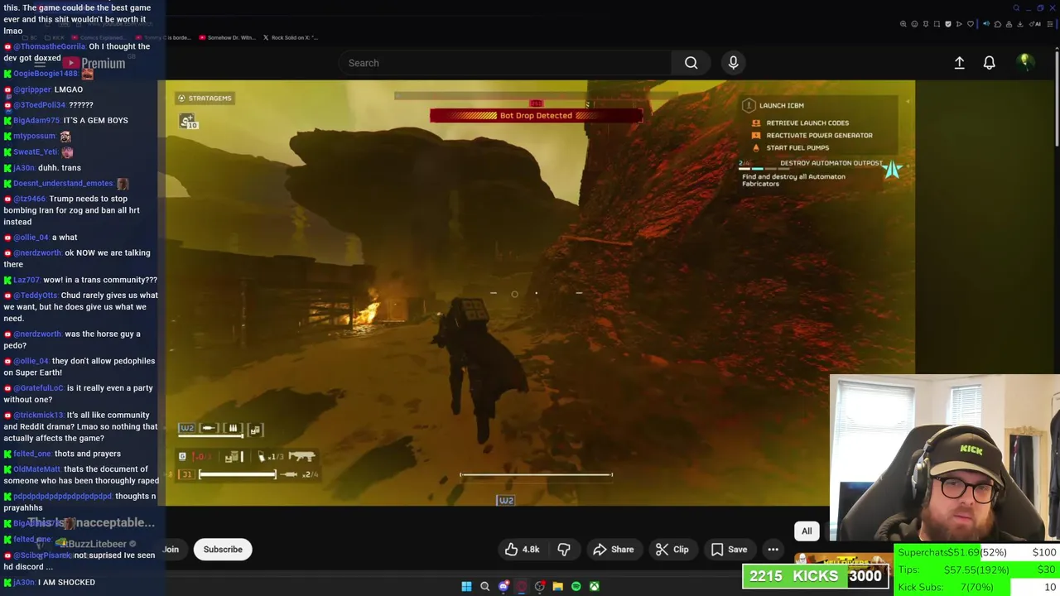Click browser zoom-in magnifier toolbar icon
This screenshot has width=1060, height=596.
[903, 24]
